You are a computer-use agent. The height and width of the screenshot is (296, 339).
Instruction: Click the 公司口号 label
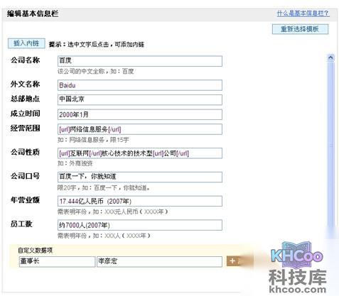coord(25,176)
